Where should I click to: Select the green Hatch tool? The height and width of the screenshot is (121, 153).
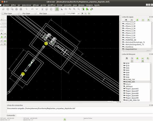pos(2,37)
